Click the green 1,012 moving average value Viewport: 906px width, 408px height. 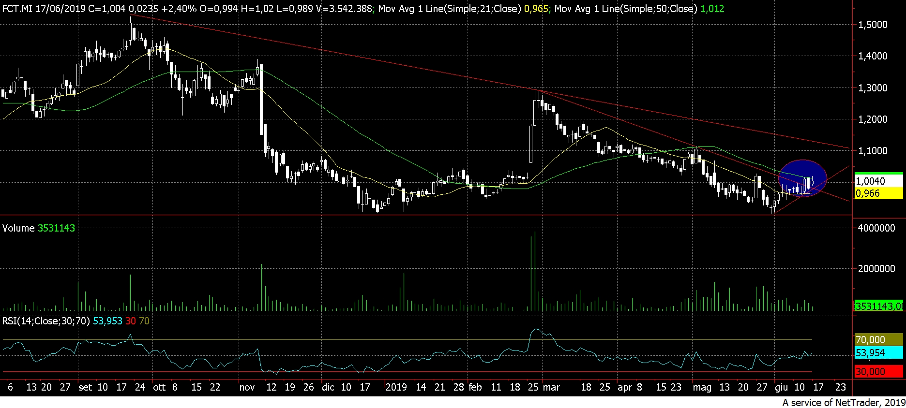coord(712,9)
